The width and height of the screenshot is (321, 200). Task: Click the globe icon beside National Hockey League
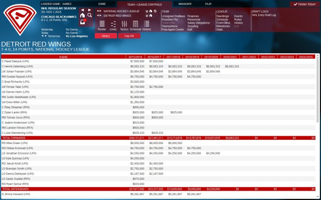click(156, 11)
